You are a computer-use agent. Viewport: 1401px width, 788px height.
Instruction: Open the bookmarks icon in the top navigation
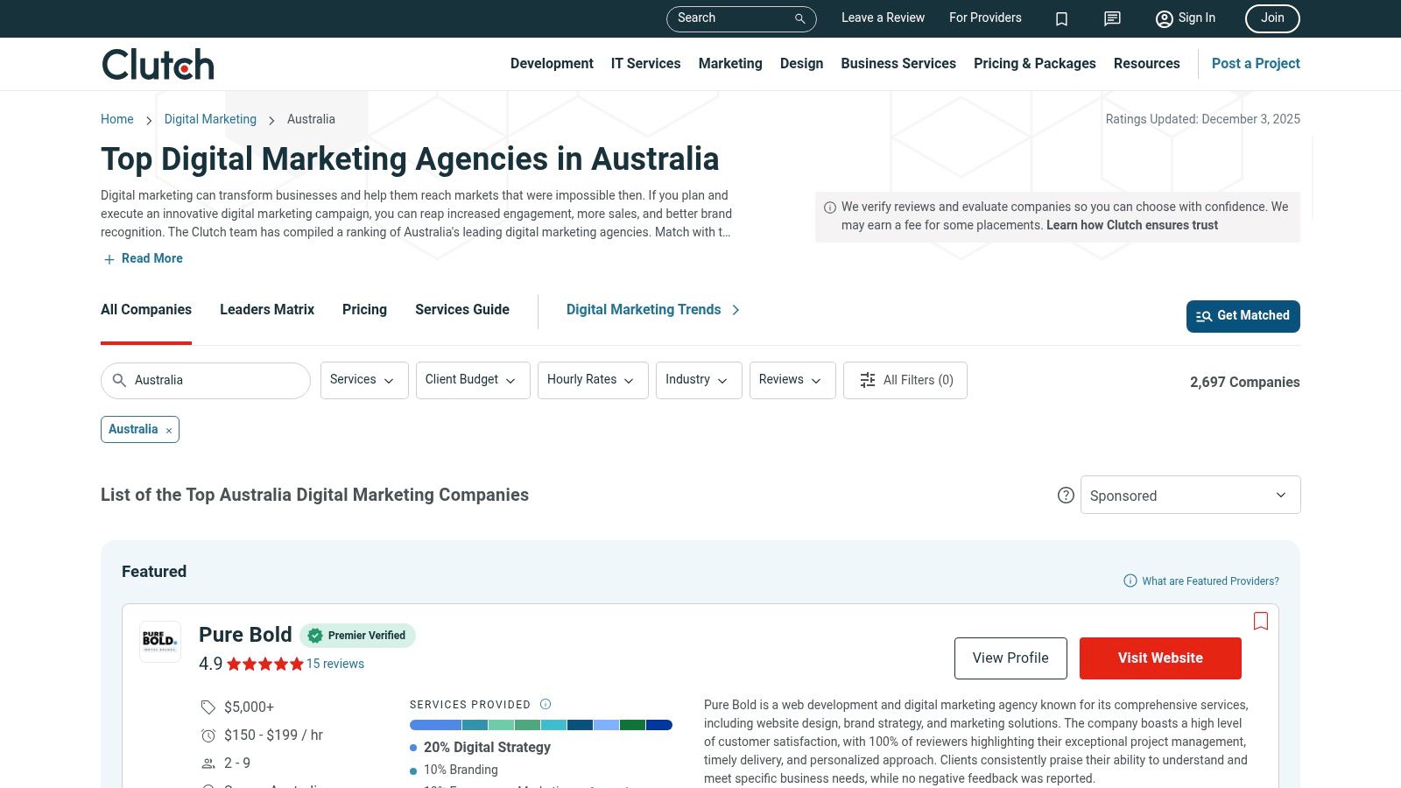pos(1061,18)
